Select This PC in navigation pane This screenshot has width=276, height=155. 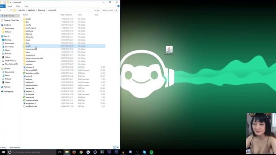point(7,36)
